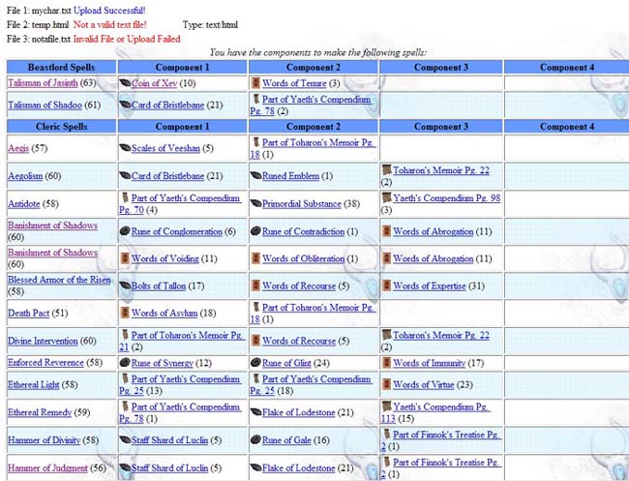The height and width of the screenshot is (481, 629).
Task: Click the Words of Immunity scroll icon
Action: click(x=386, y=363)
